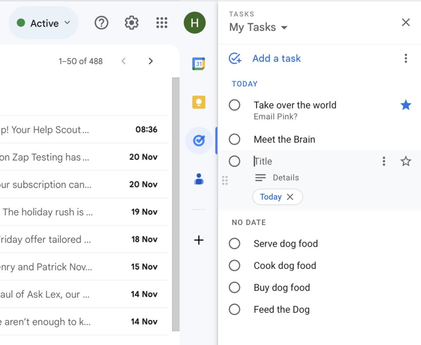
Task: Click the plus icon to get add-ons
Action: tap(199, 240)
